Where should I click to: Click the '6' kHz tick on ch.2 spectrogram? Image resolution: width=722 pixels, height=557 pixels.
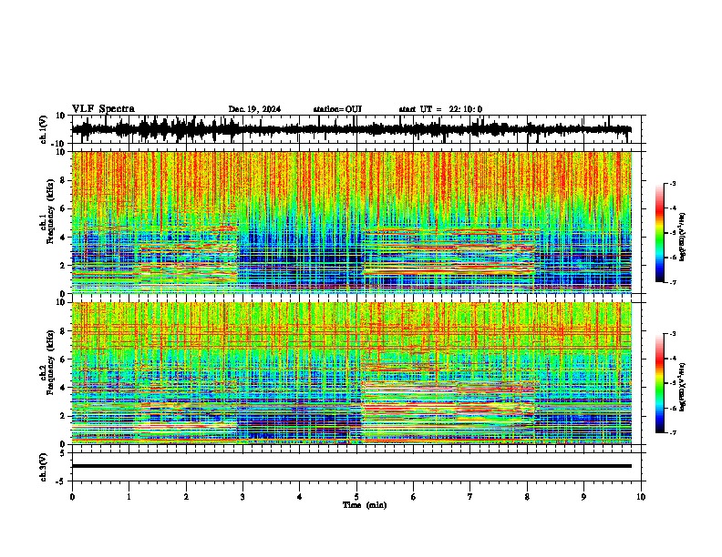tap(64, 360)
